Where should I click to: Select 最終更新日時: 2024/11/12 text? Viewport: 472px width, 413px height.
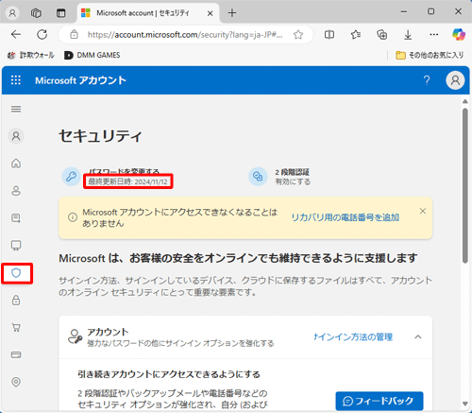tap(127, 181)
